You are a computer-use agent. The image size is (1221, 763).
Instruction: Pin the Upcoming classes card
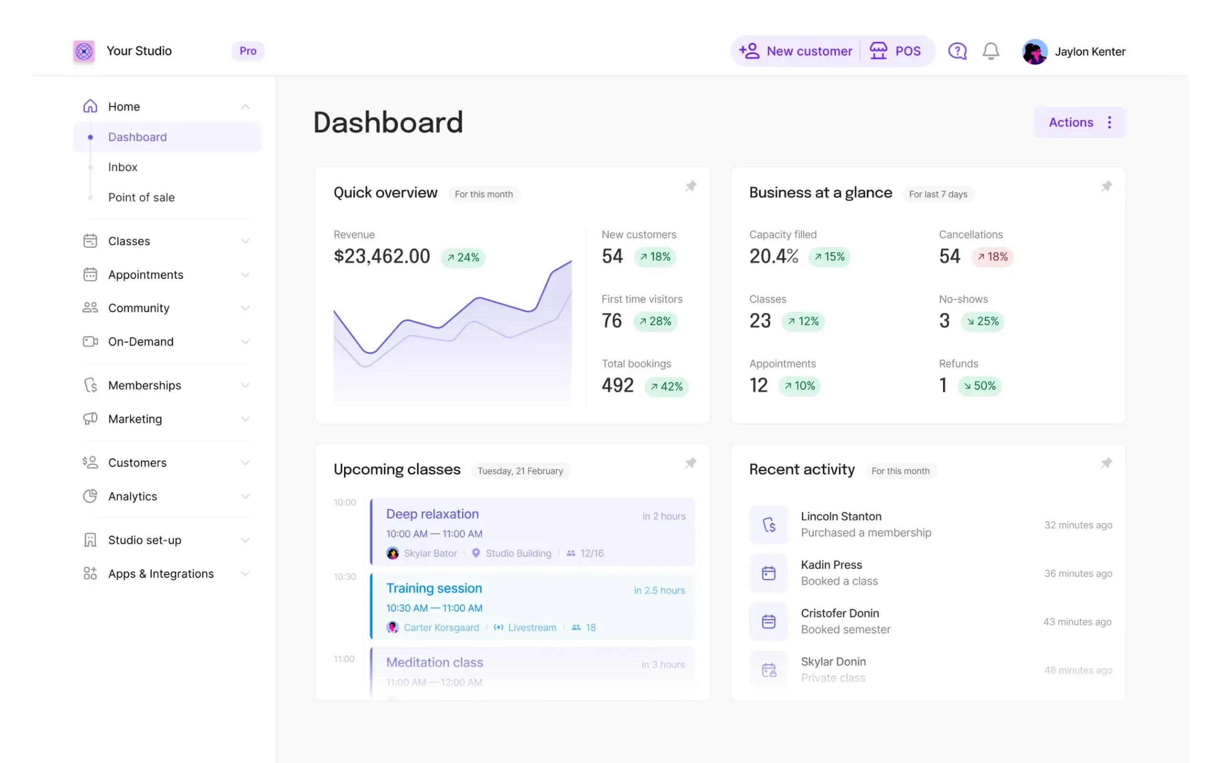(x=691, y=463)
